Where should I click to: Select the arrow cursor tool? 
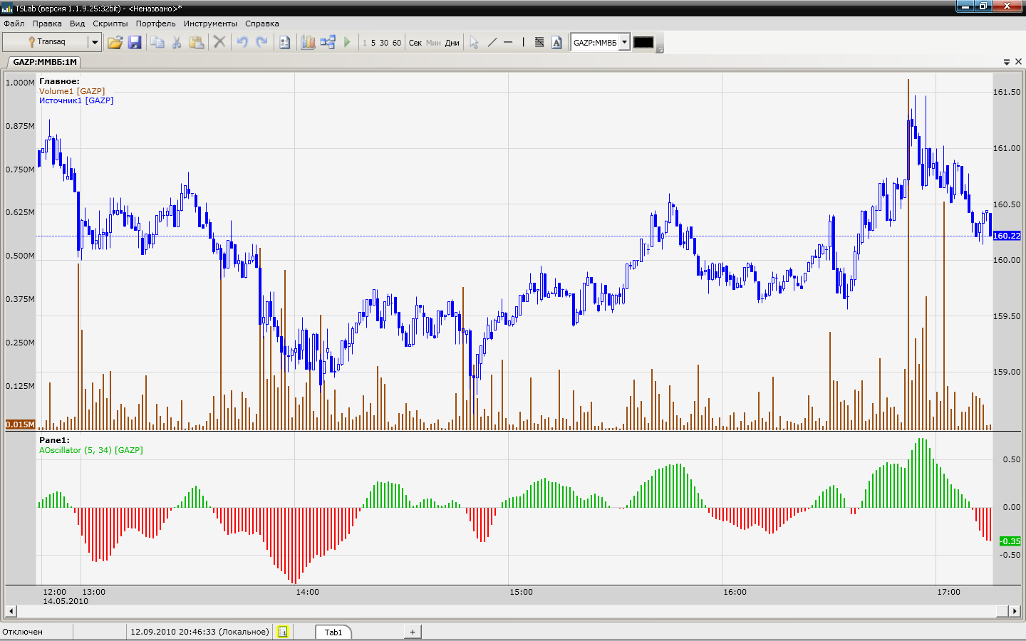coord(474,43)
